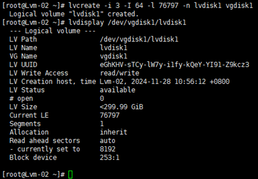258x179 pixels.
Task: Click the Block device value 253:1
Action: 110,157
